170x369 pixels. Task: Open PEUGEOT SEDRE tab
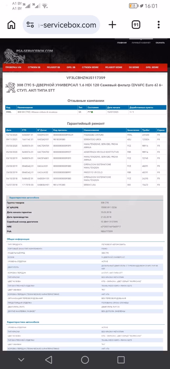pyautogui.click(x=114, y=67)
